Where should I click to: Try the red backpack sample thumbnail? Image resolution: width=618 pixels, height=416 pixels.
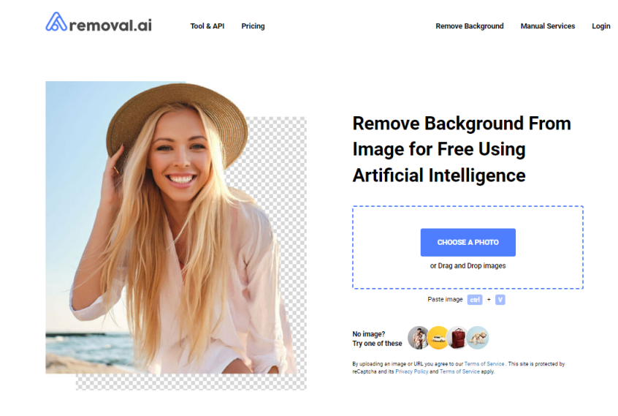(457, 338)
